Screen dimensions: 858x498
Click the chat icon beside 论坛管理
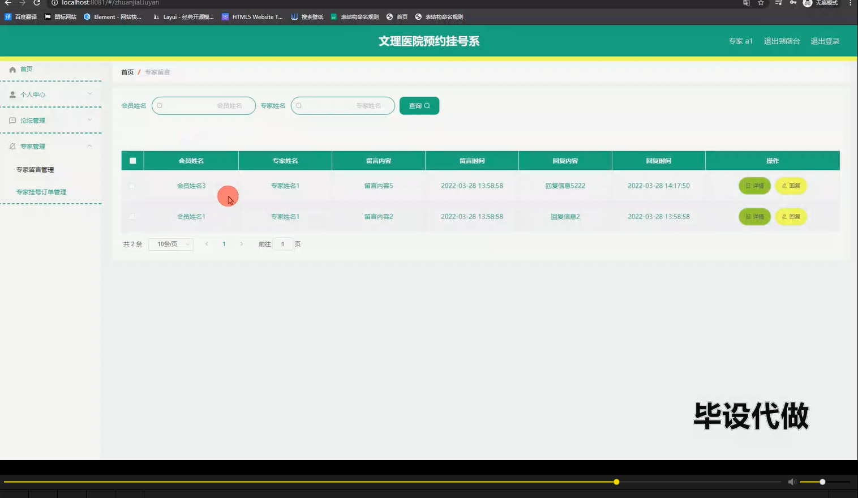[12, 121]
